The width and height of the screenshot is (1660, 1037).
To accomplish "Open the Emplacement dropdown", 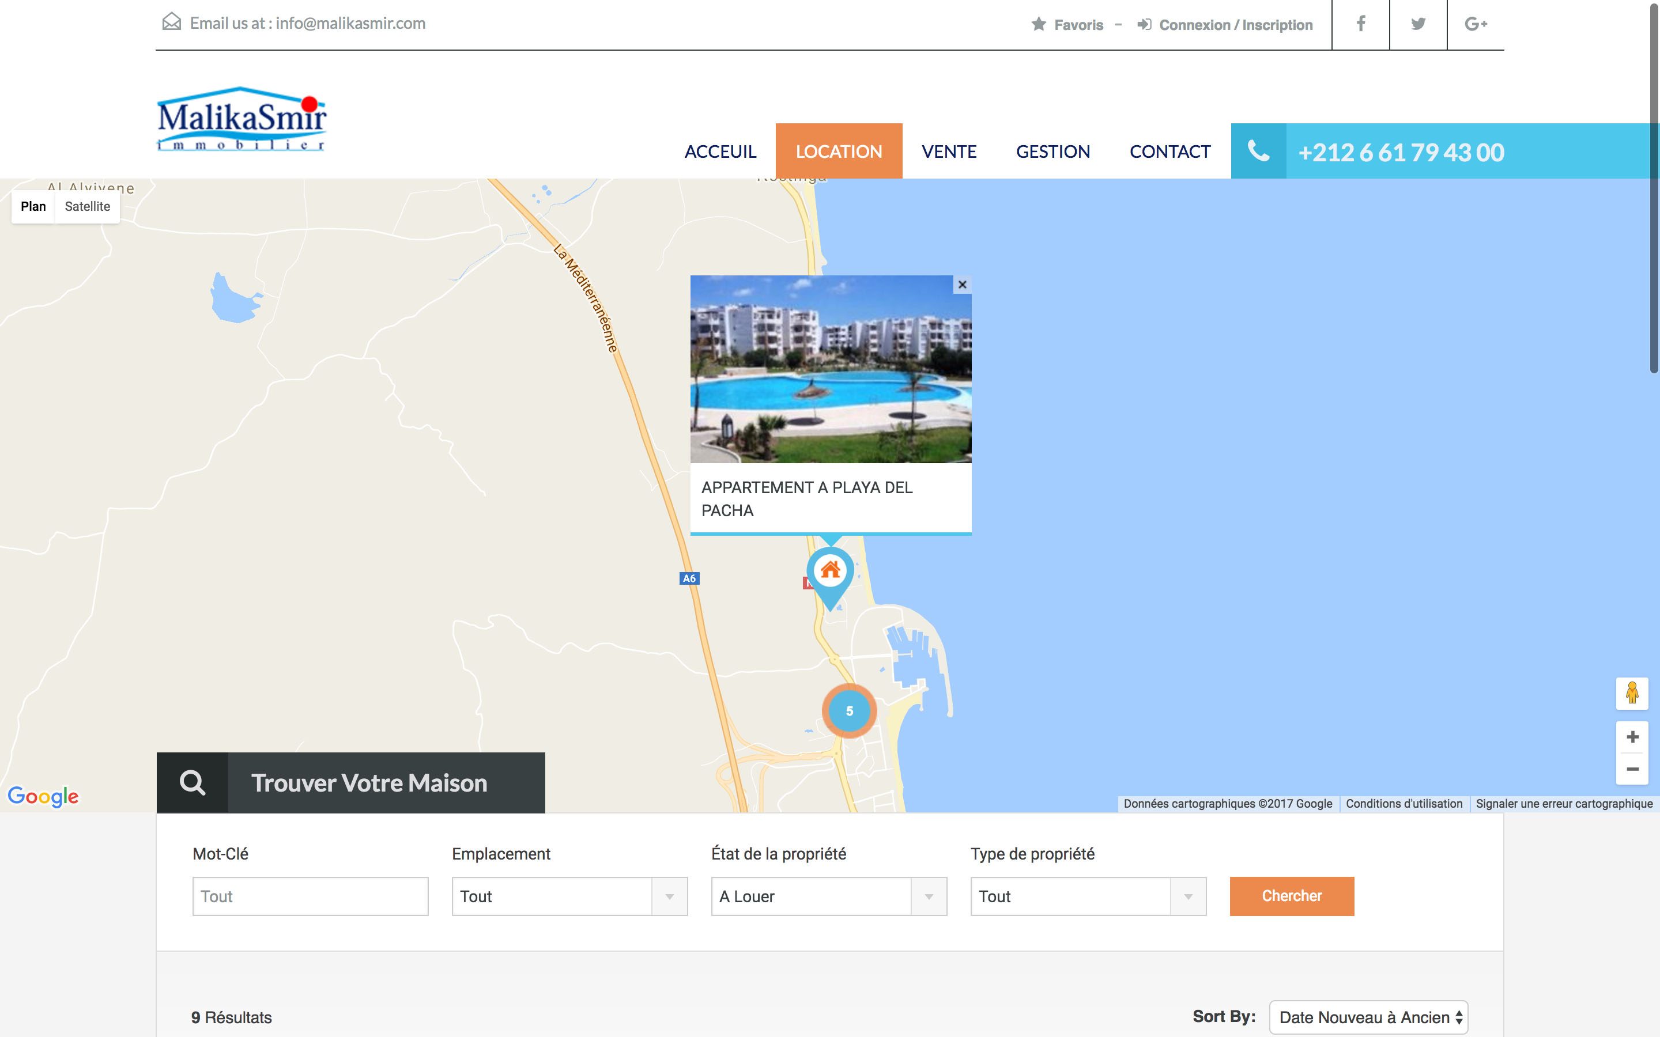I will coord(569,896).
